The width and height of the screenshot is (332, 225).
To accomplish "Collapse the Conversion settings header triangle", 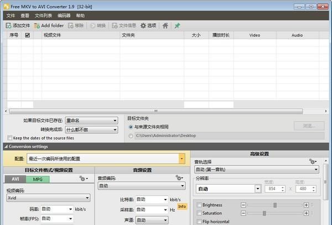I will (x=6, y=146).
